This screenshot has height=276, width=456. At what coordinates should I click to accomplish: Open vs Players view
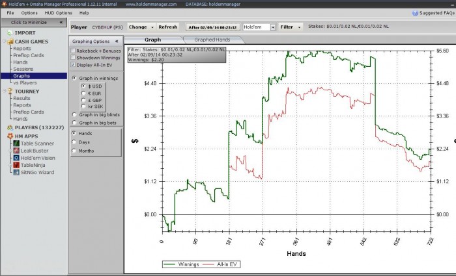point(25,82)
